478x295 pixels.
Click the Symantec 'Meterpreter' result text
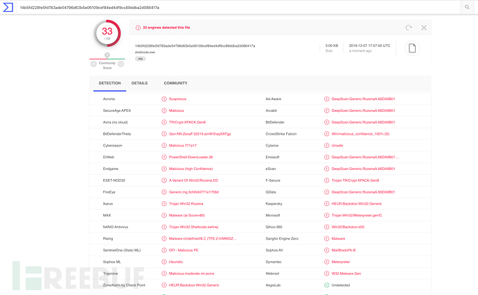click(x=341, y=262)
